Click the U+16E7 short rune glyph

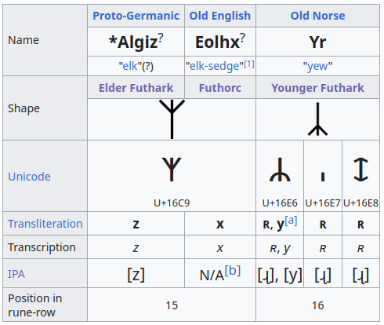click(323, 177)
